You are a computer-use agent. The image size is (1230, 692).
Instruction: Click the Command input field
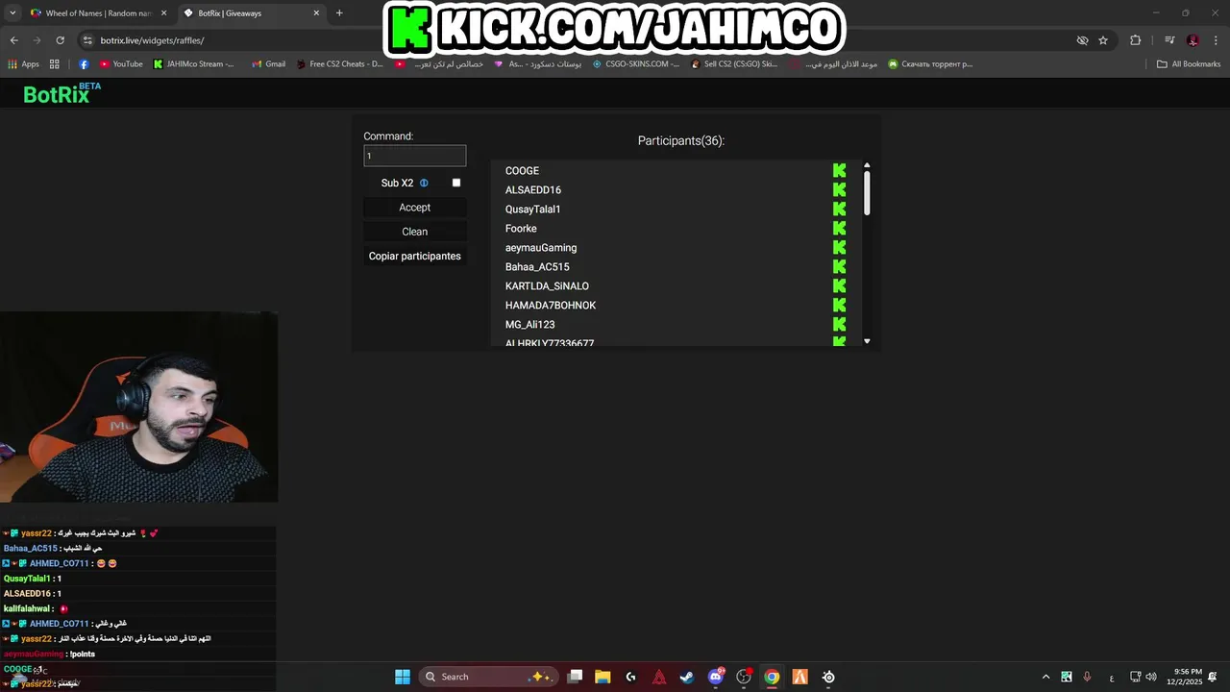(x=415, y=156)
